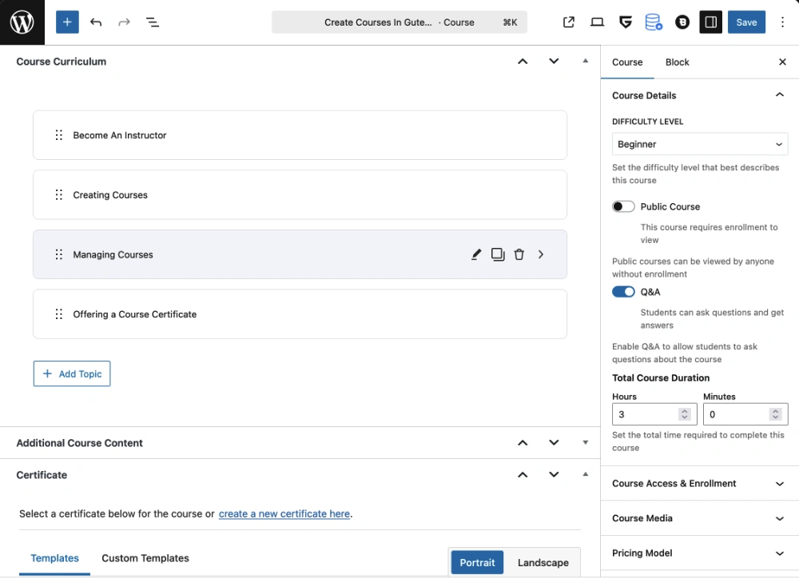Open the WordPress dashboard logo
The width and height of the screenshot is (799, 579).
pos(22,22)
